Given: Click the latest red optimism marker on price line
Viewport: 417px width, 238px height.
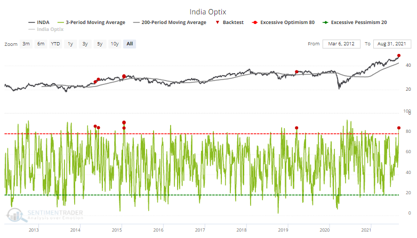Looking at the screenshot, I should coord(399,55).
